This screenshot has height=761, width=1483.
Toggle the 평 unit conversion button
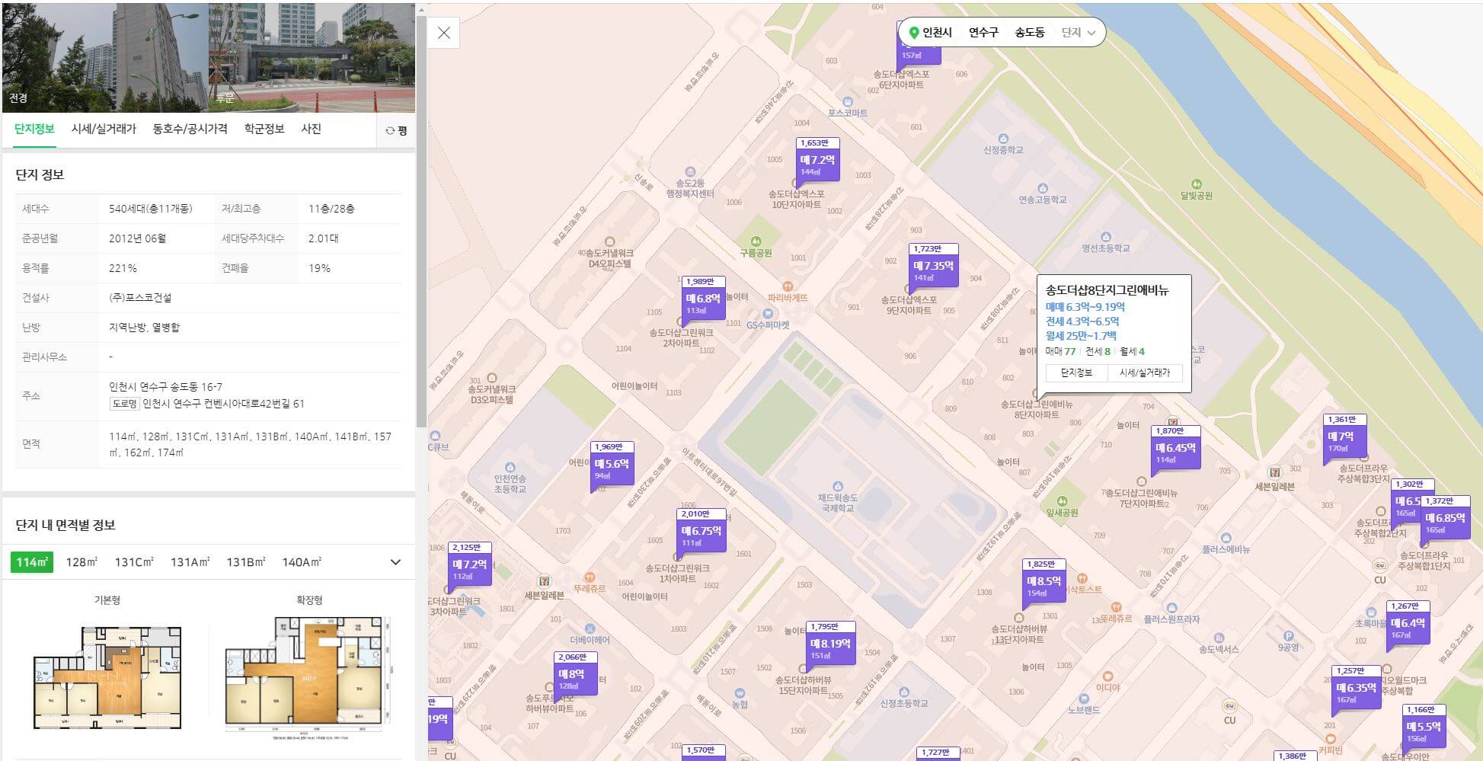tap(396, 131)
